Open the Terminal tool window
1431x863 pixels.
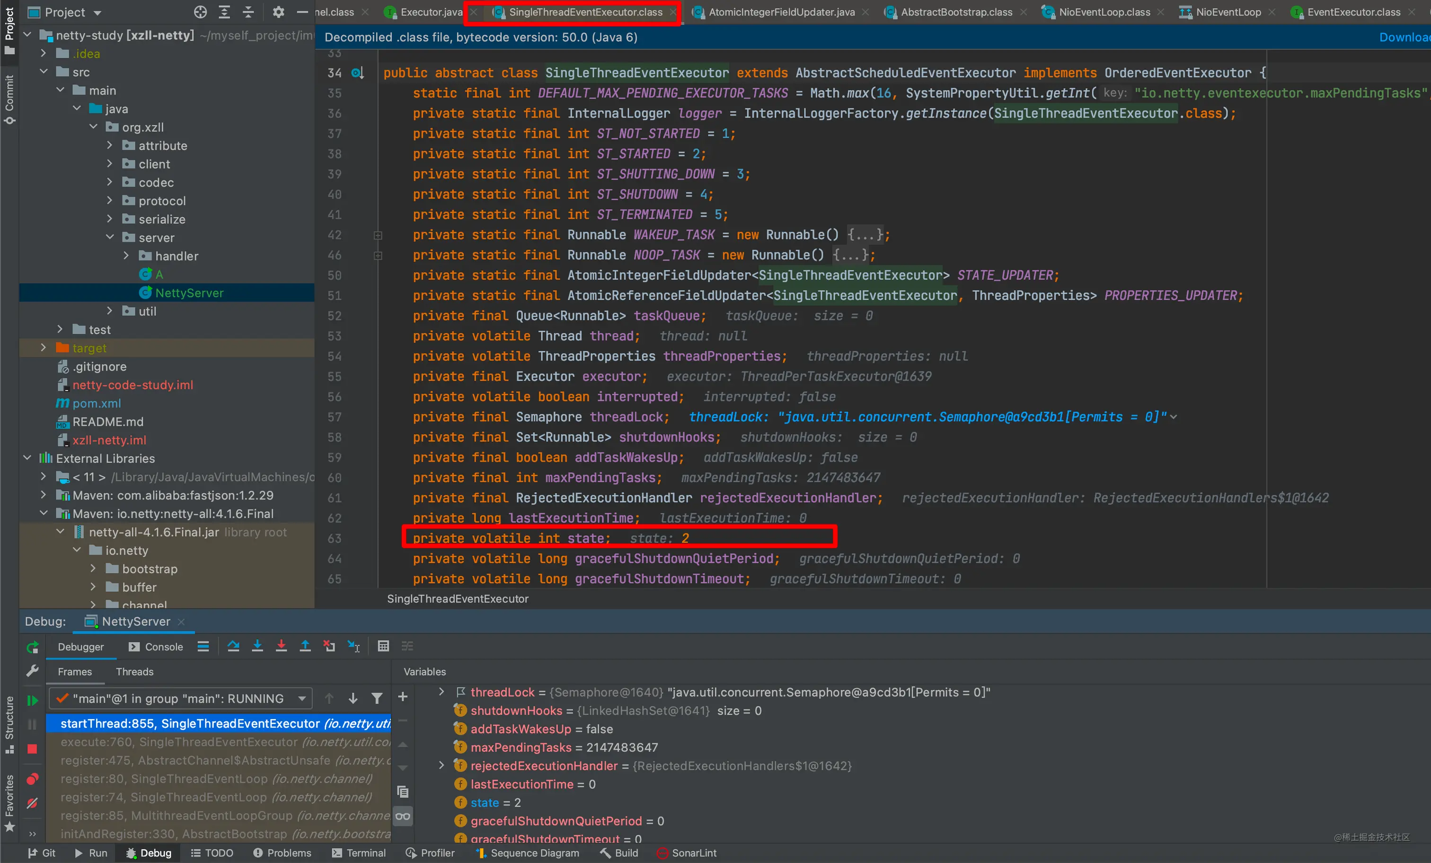tap(358, 853)
